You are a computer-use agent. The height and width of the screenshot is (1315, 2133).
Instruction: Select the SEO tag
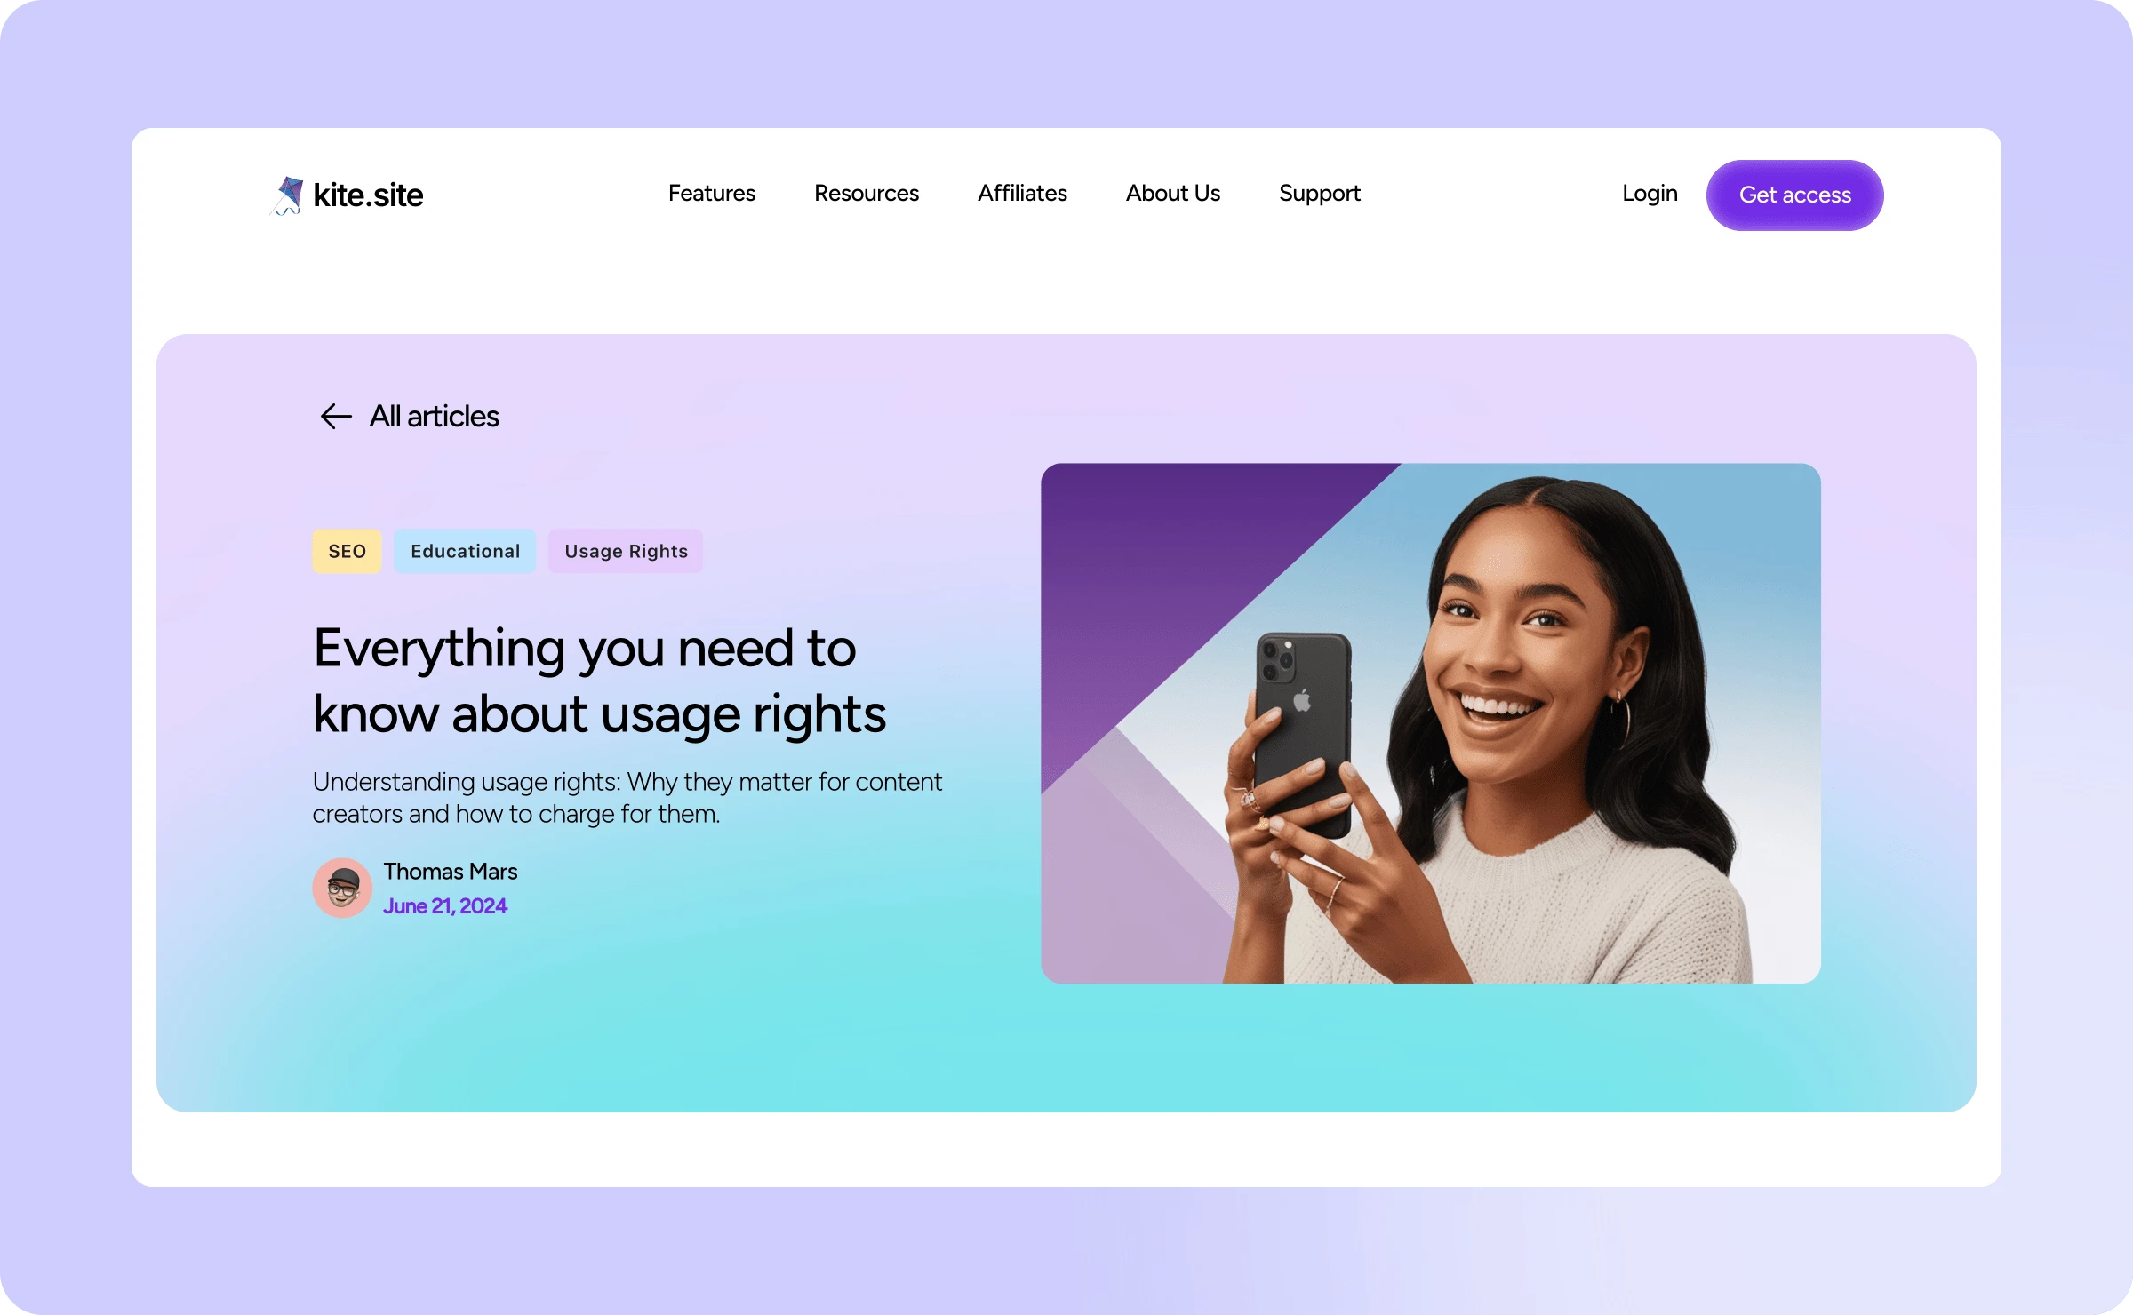[347, 551]
